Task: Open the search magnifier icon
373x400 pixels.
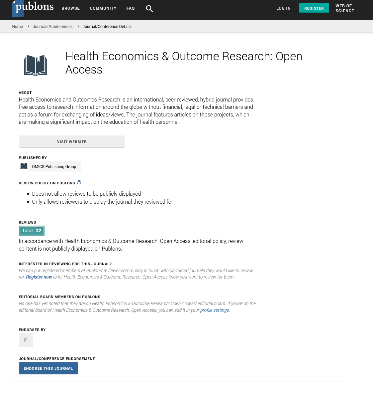Action: coord(149,9)
